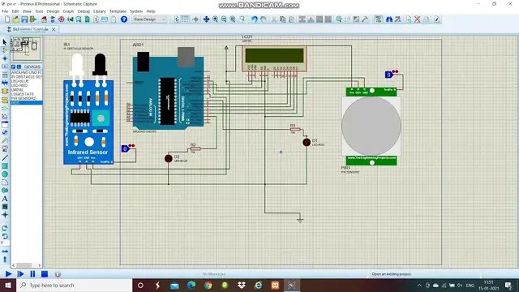Click the Zoom Out magnifier icon
This screenshot has height=292, width=519.
pos(224,19)
